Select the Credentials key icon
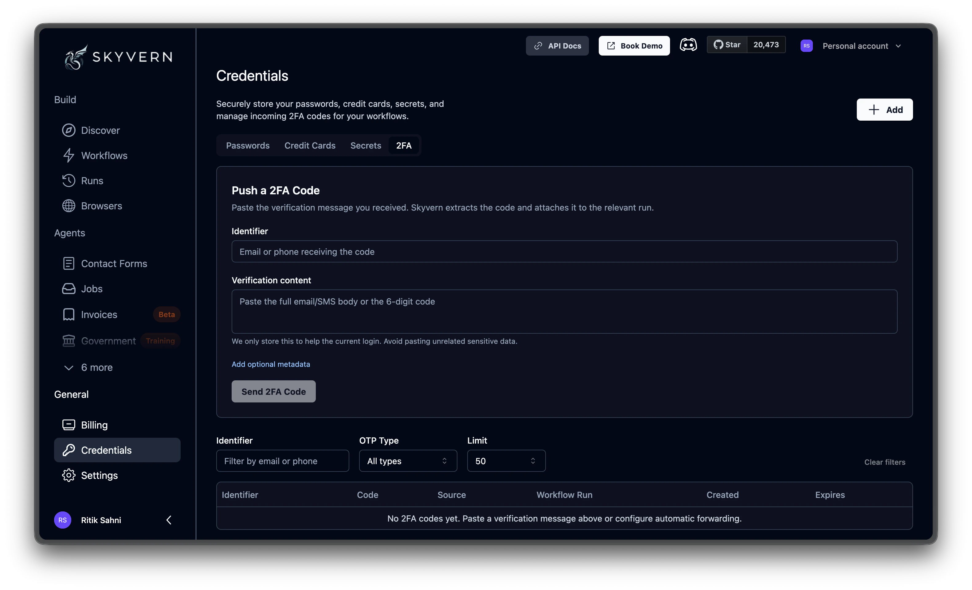The height and width of the screenshot is (590, 972). pos(69,450)
